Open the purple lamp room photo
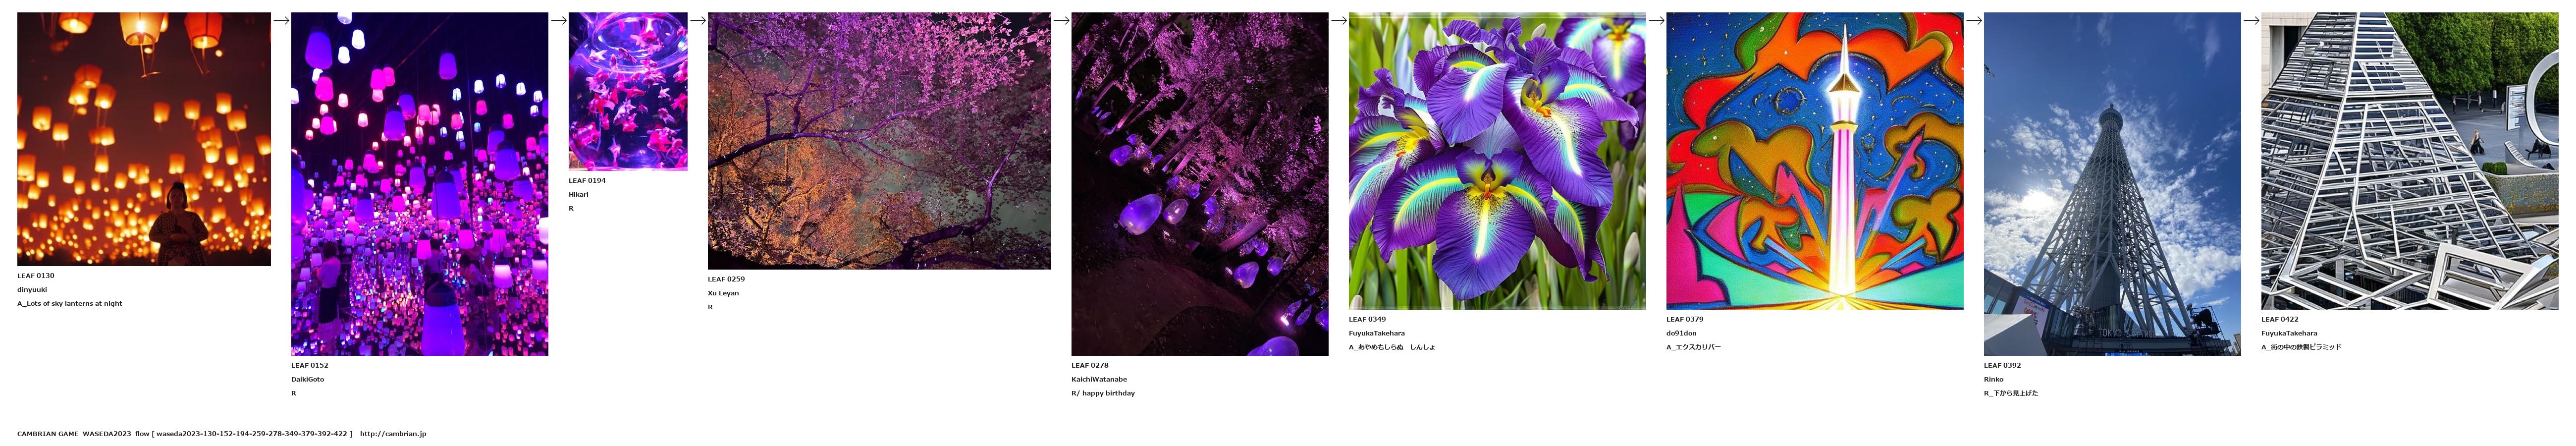This screenshot has width=2576, height=446. 419,184
